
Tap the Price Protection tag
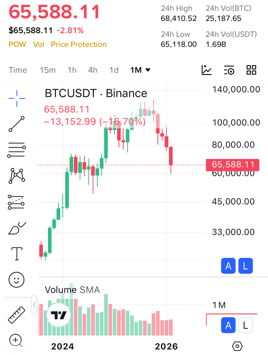pos(79,44)
